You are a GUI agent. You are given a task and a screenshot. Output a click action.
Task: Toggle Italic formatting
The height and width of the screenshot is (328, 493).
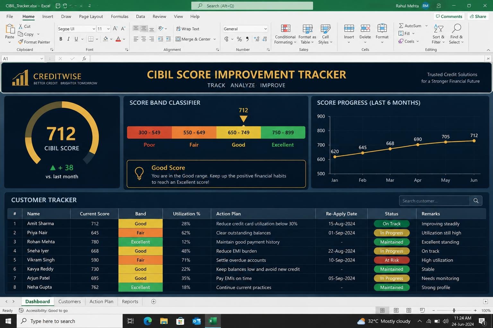tap(68, 39)
